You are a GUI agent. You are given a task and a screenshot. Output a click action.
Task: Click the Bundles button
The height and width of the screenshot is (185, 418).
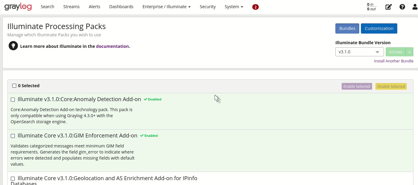coord(347,28)
